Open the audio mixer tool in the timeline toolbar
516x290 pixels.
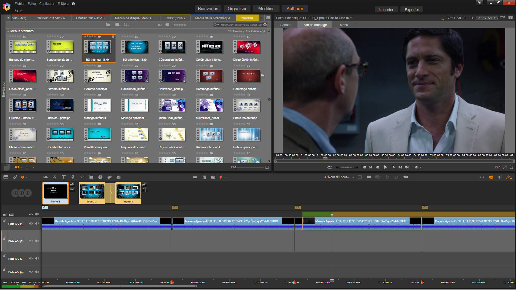coord(46,177)
